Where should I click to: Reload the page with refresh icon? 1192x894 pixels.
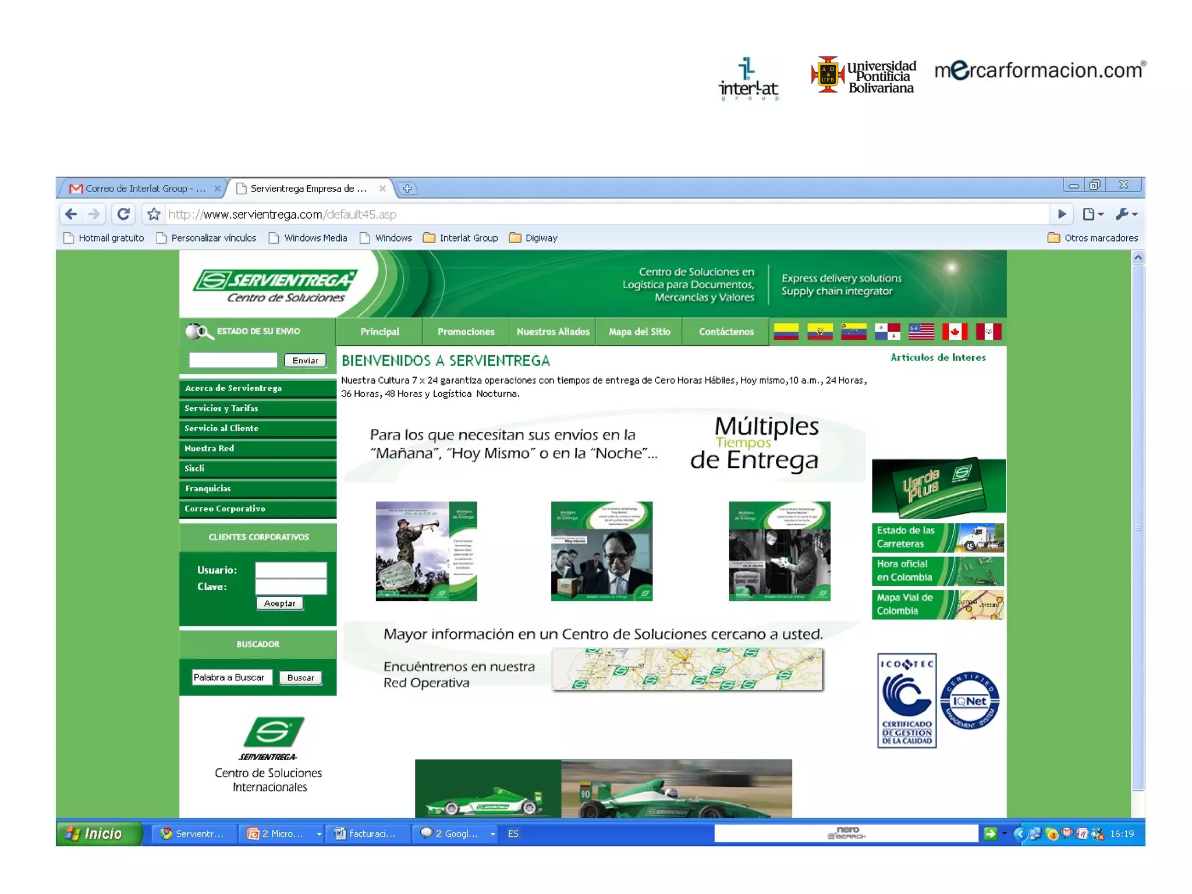(123, 214)
